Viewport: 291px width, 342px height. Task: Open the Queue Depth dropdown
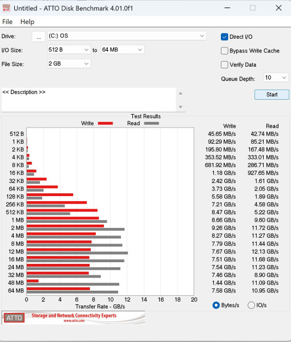[x=276, y=78]
